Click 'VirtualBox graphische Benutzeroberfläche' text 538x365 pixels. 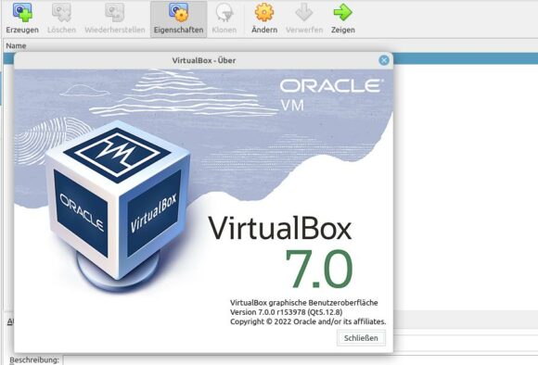304,303
